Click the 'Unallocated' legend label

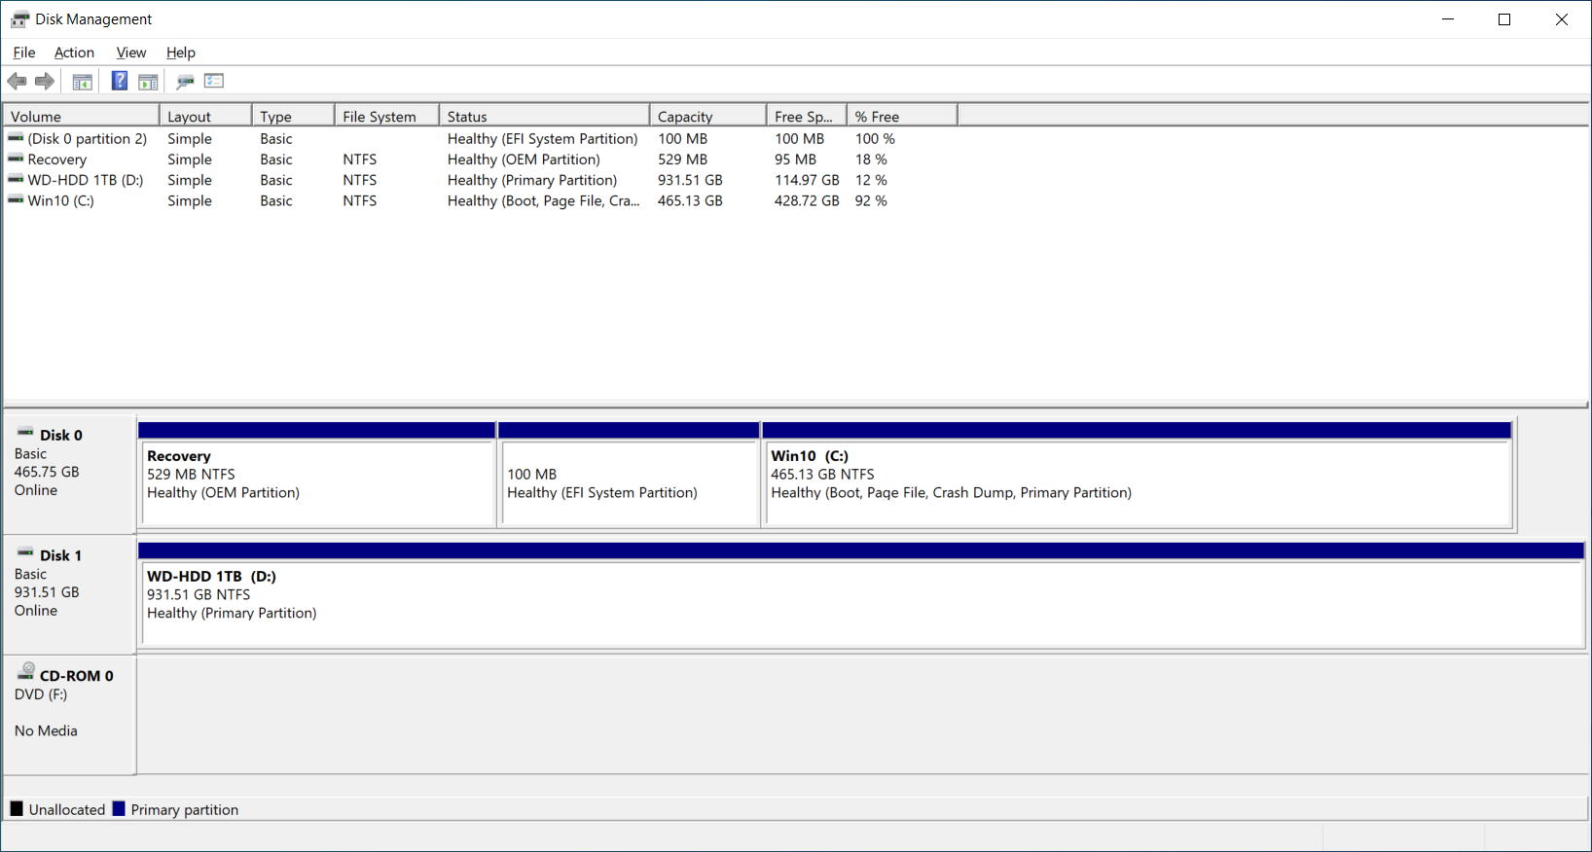pyautogui.click(x=67, y=809)
